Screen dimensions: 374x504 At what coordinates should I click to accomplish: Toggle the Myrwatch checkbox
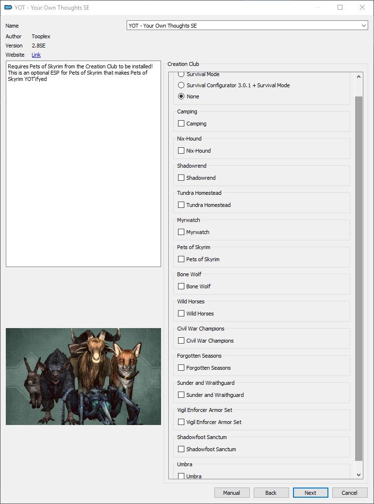[181, 232]
